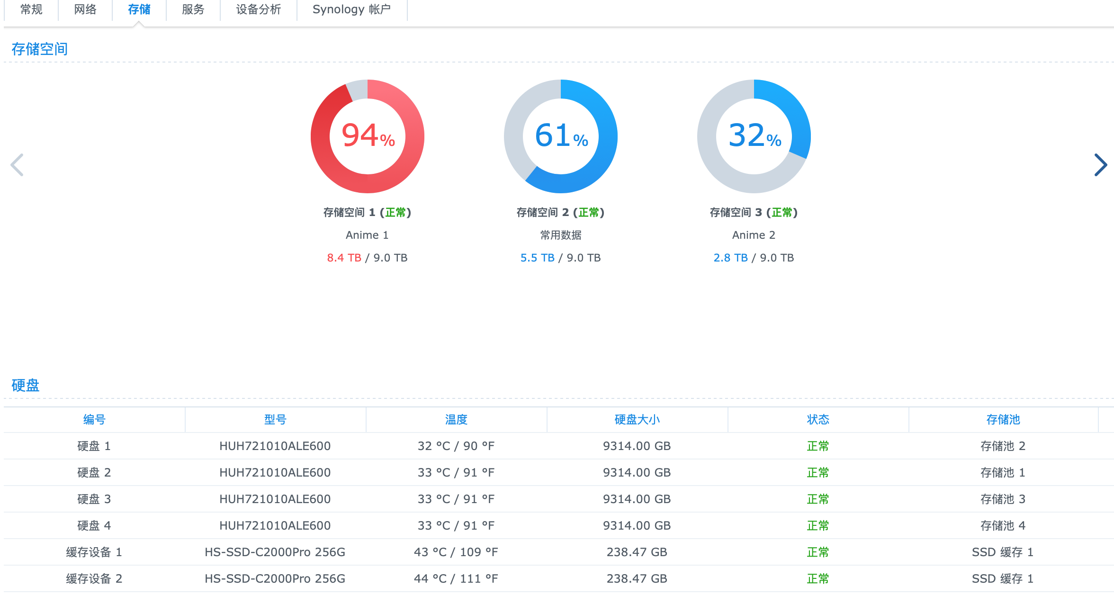
Task: Click 缓存设备 1's HS-SSD-C2000Pro 256G model
Action: click(275, 552)
